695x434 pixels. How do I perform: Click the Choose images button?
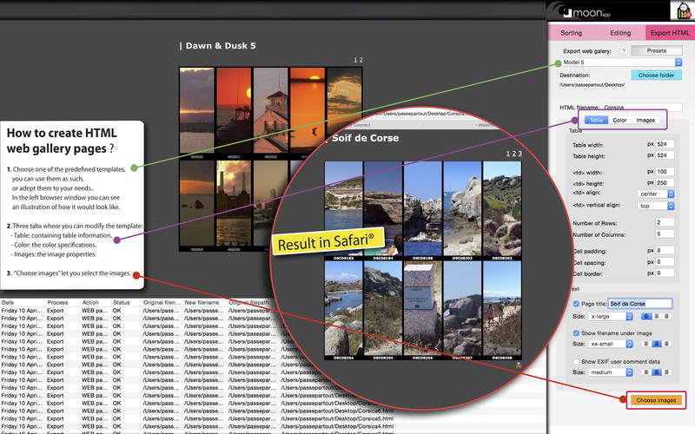click(654, 400)
